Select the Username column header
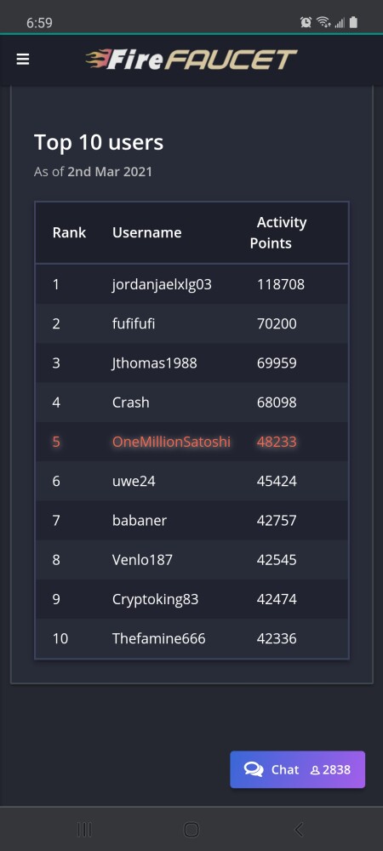383x851 pixels. coord(147,232)
